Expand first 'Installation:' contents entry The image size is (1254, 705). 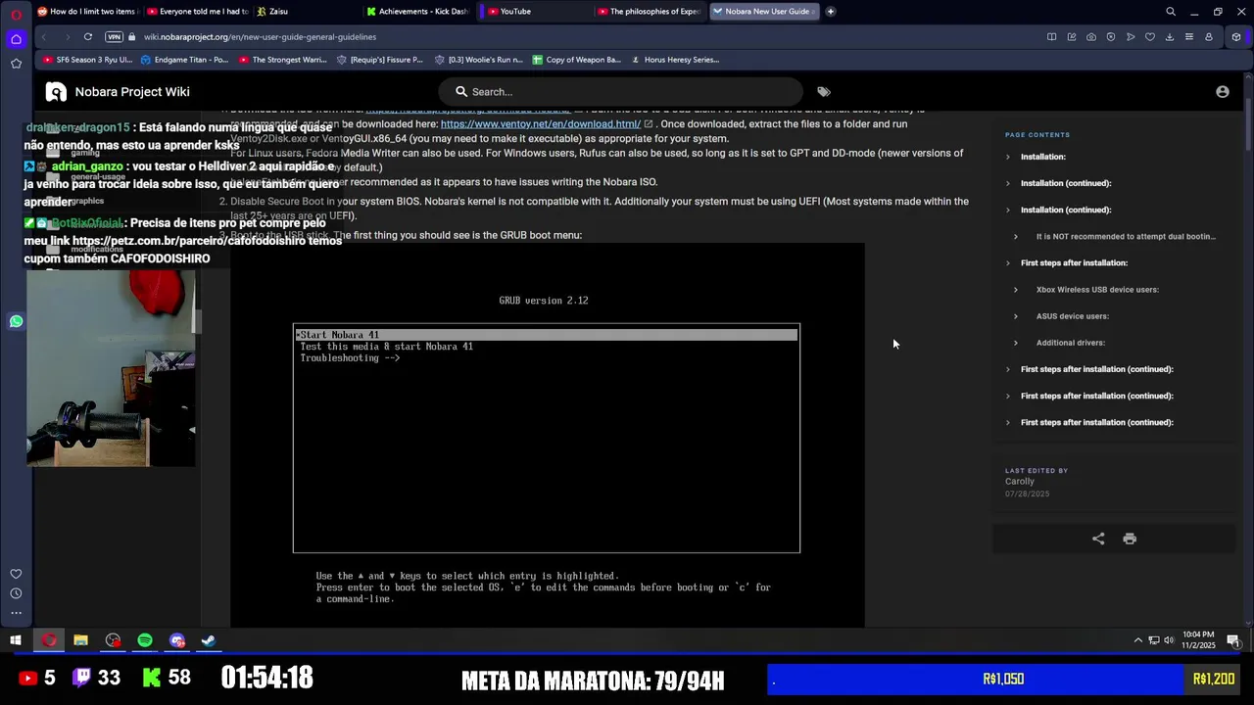click(x=1042, y=157)
